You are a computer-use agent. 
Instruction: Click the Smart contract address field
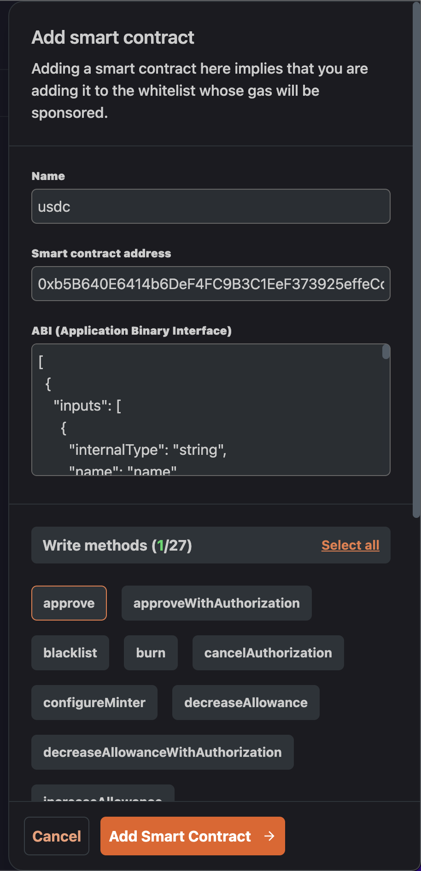pos(210,284)
